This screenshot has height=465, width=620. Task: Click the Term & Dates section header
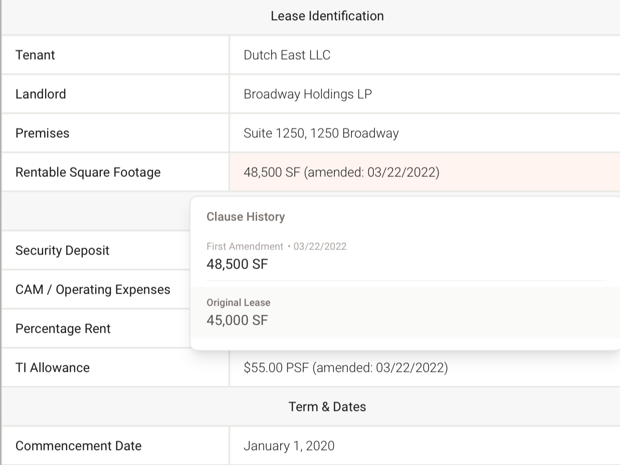(327, 407)
